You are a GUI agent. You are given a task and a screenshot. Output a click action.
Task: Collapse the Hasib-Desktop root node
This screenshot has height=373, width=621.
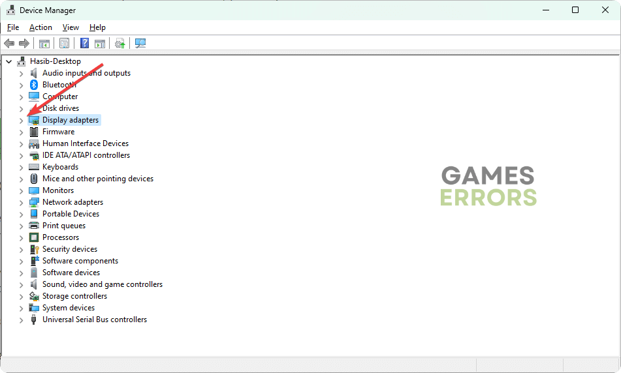tap(9, 61)
